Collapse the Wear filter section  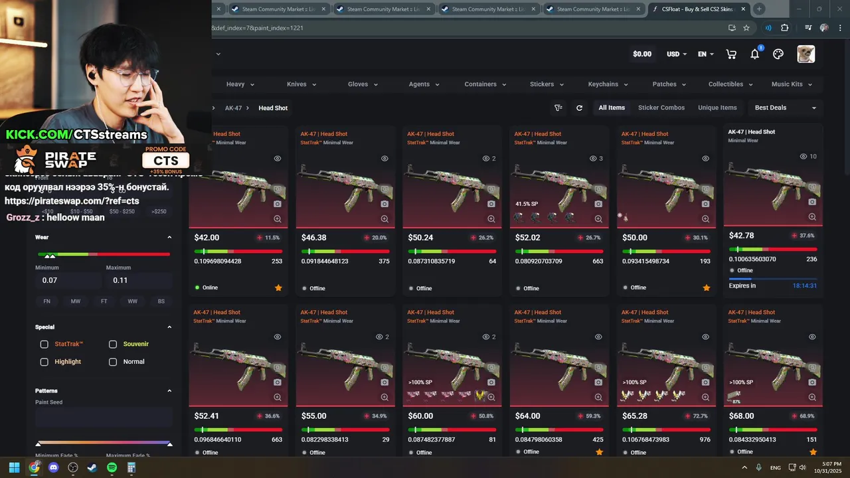pyautogui.click(x=169, y=237)
